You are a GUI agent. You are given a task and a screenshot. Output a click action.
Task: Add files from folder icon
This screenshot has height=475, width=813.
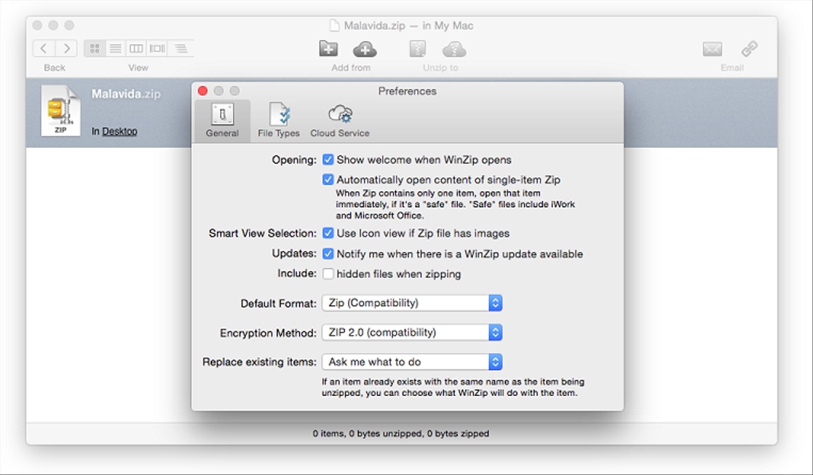(x=328, y=48)
